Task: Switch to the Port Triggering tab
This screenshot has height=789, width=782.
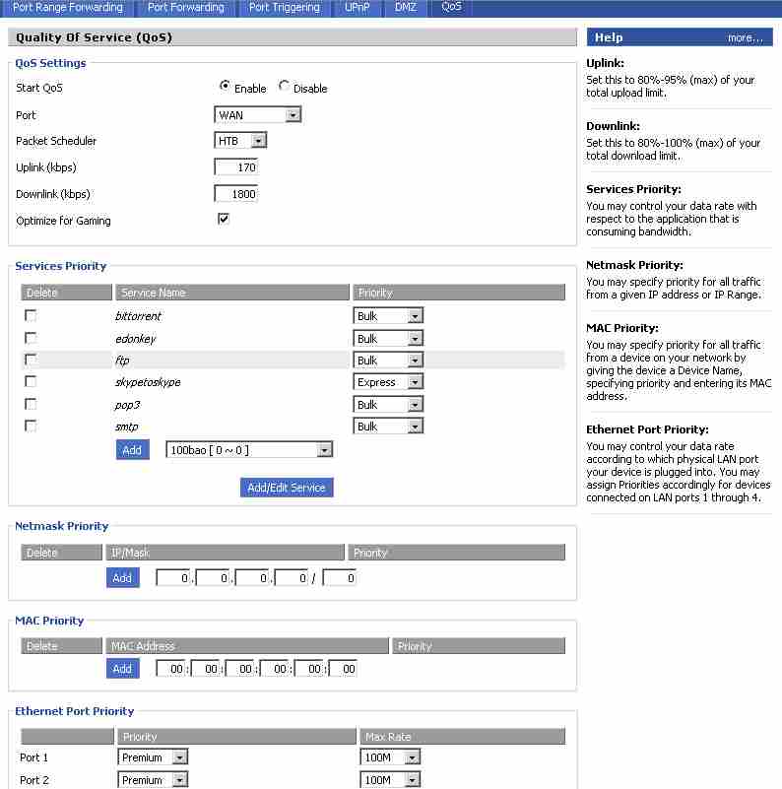Action: [284, 8]
